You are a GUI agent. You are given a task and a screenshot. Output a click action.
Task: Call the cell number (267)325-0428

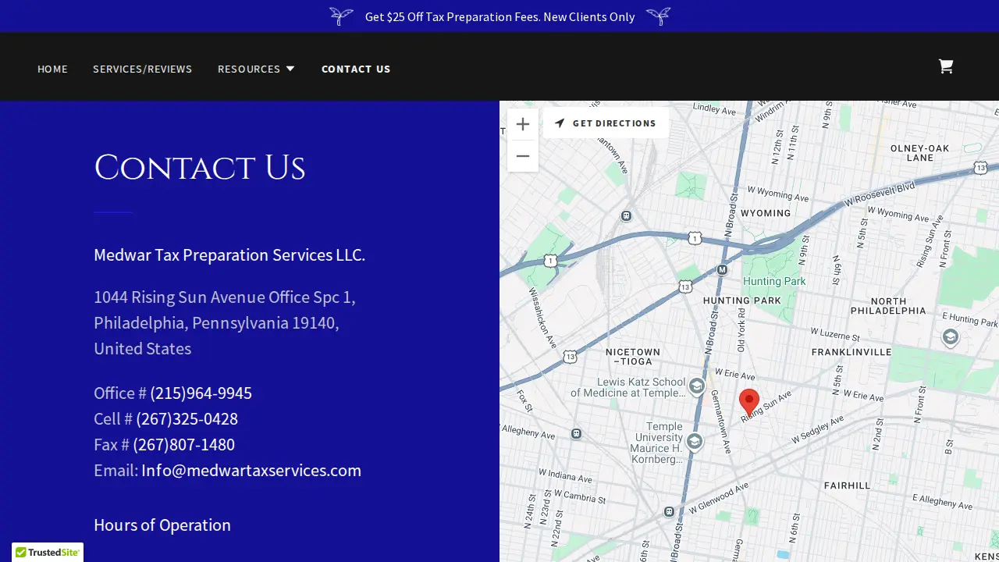[187, 418]
